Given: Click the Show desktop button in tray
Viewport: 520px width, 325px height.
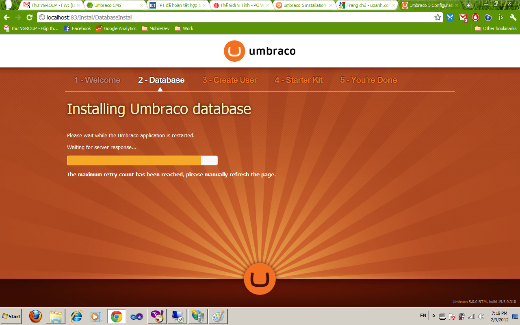Looking at the screenshot, I should pos(515,316).
